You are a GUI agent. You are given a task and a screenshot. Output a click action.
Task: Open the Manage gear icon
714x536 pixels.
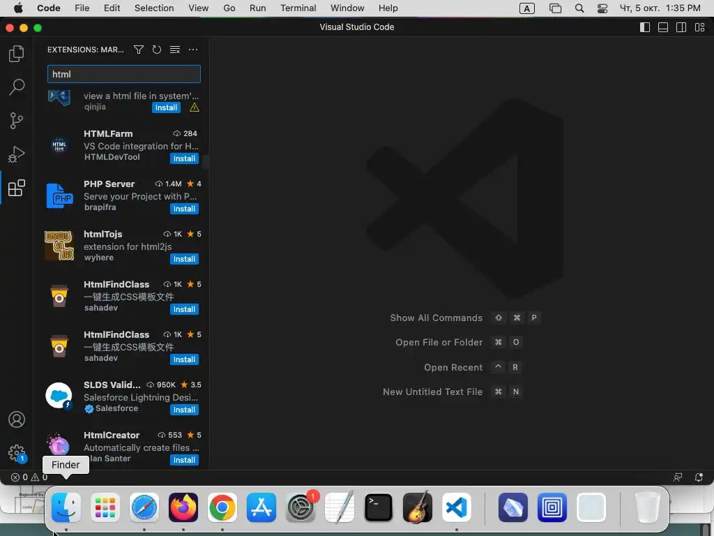(x=17, y=453)
